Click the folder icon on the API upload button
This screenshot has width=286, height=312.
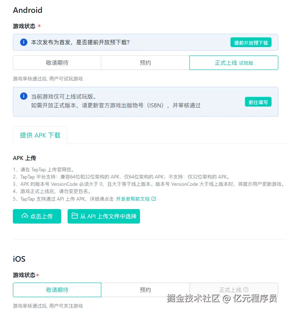[x=75, y=216]
